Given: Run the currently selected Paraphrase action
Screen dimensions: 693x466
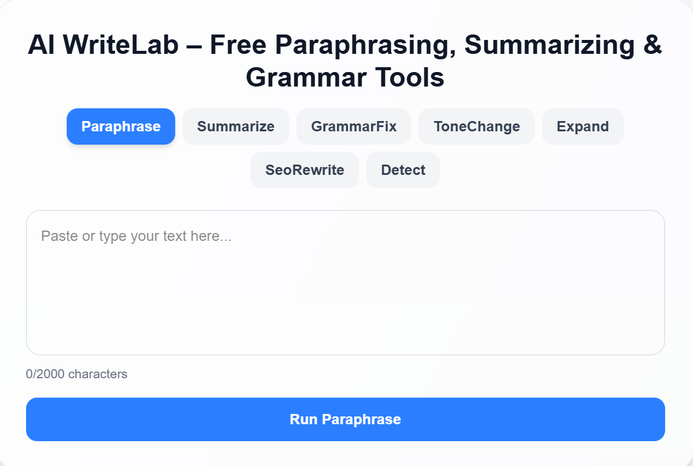Looking at the screenshot, I should point(345,419).
